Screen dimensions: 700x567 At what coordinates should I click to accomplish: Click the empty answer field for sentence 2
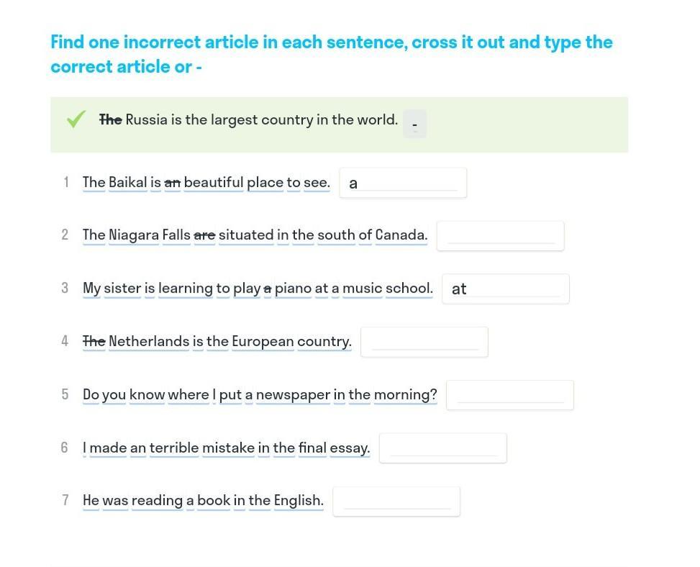(x=500, y=236)
